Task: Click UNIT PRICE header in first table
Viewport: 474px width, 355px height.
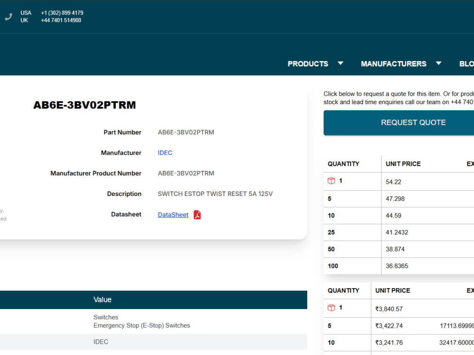Action: [403, 164]
